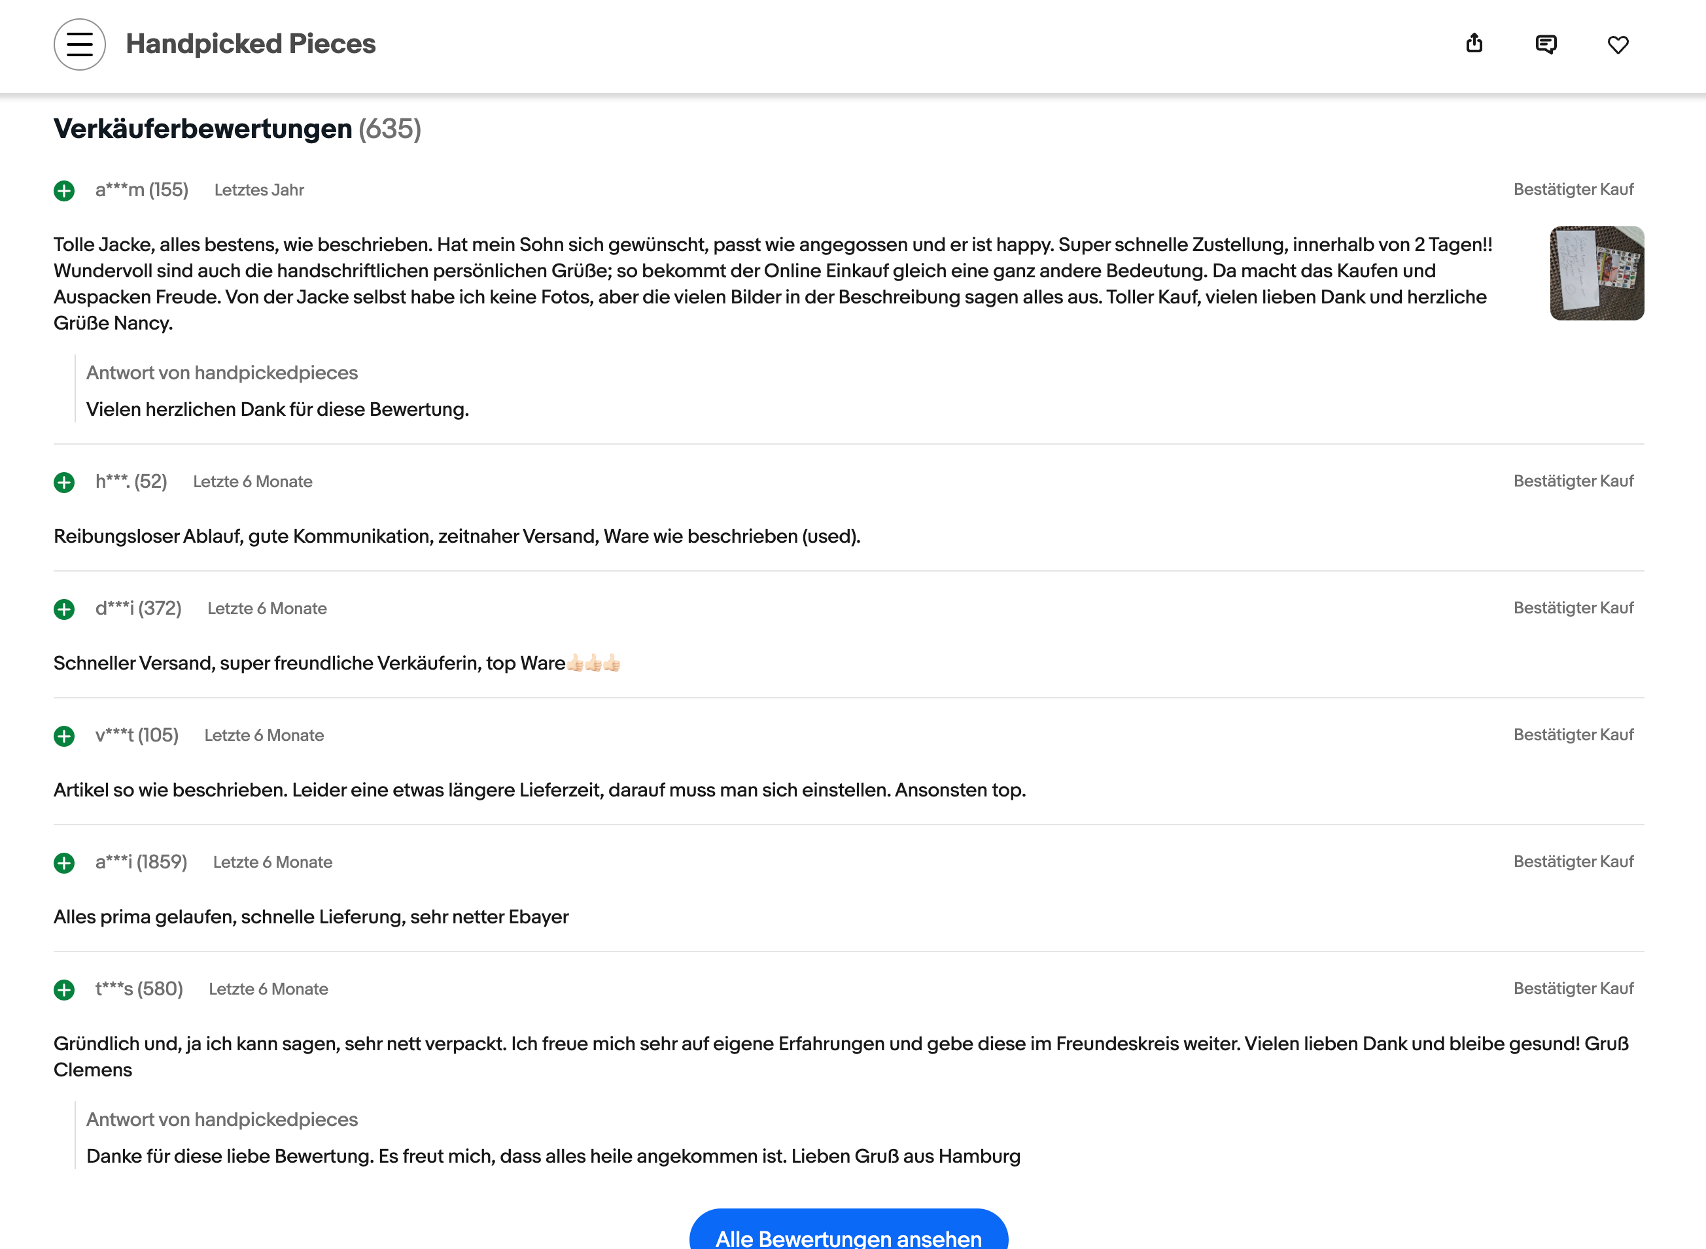Click the share icon in header
This screenshot has height=1249, width=1706.
tap(1474, 44)
